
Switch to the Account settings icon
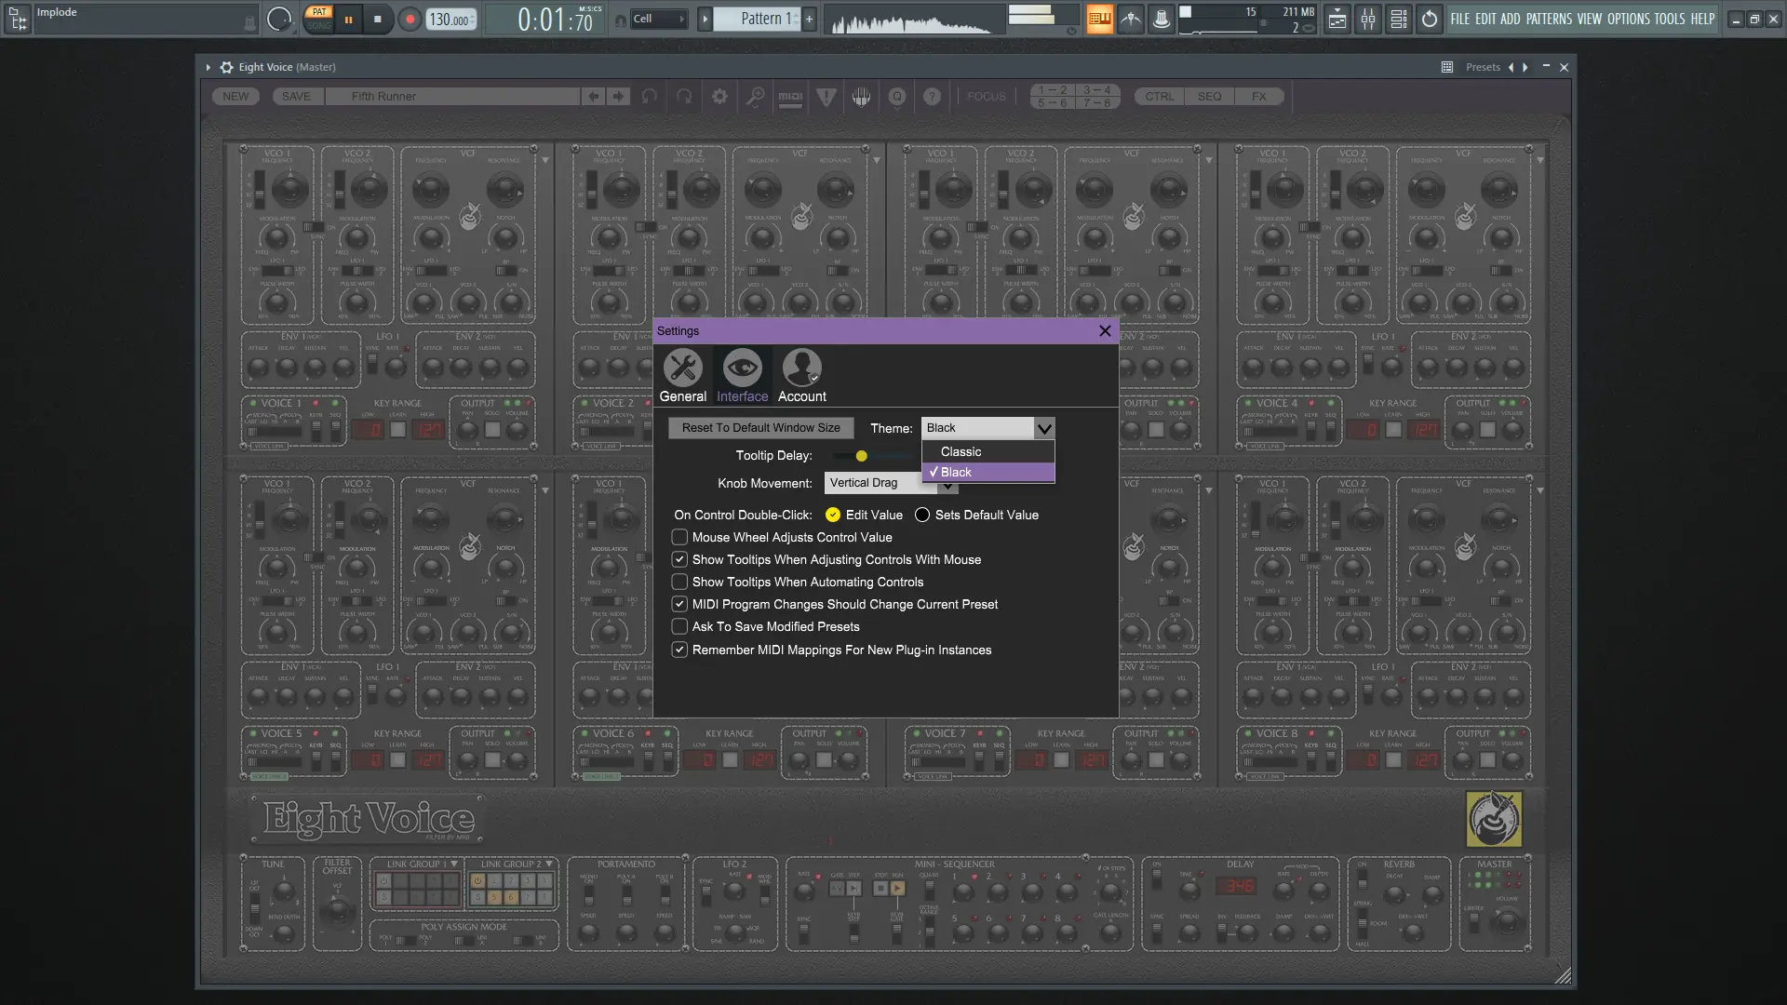point(801,368)
